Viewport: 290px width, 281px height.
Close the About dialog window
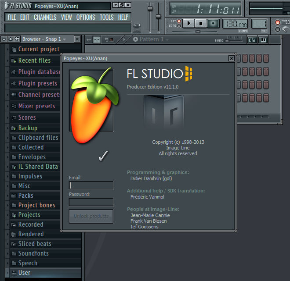(231, 58)
